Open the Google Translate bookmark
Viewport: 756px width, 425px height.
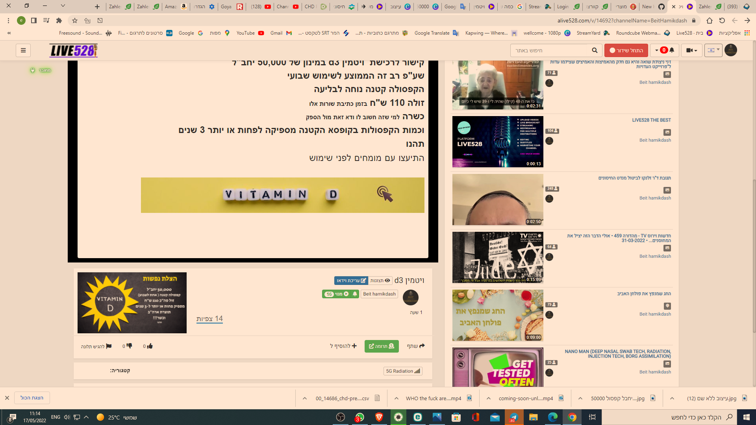pyautogui.click(x=437, y=33)
